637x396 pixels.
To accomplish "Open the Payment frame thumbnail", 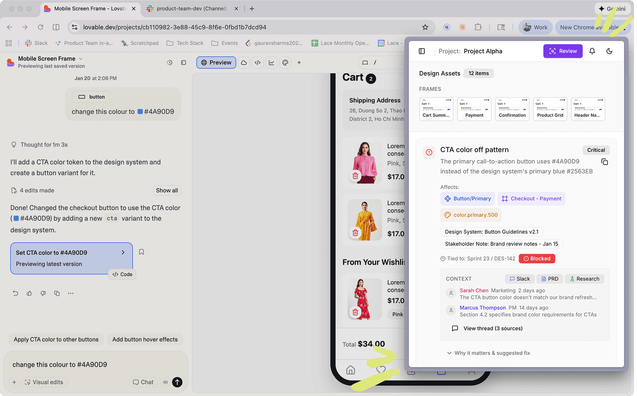I will (474, 109).
